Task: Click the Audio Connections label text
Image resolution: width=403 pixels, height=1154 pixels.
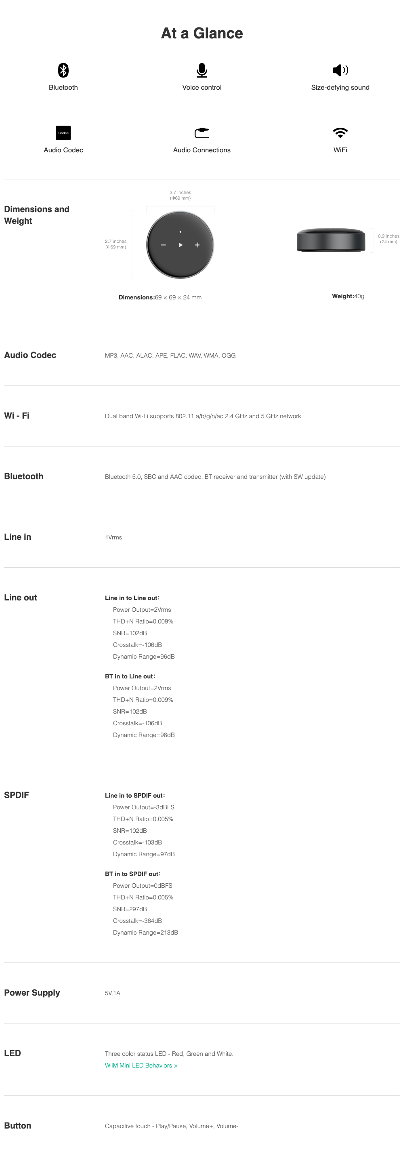Action: click(x=202, y=150)
